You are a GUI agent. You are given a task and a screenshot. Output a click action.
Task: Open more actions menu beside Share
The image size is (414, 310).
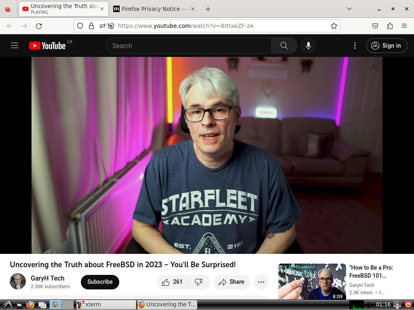[x=261, y=282]
